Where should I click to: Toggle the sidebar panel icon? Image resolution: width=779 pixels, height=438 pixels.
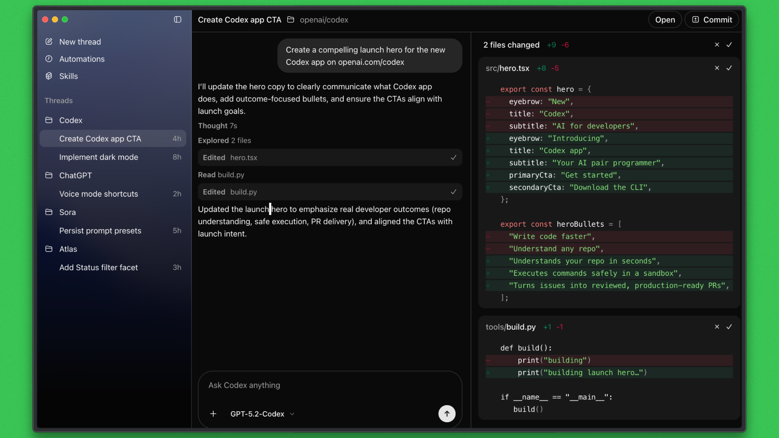[177, 19]
